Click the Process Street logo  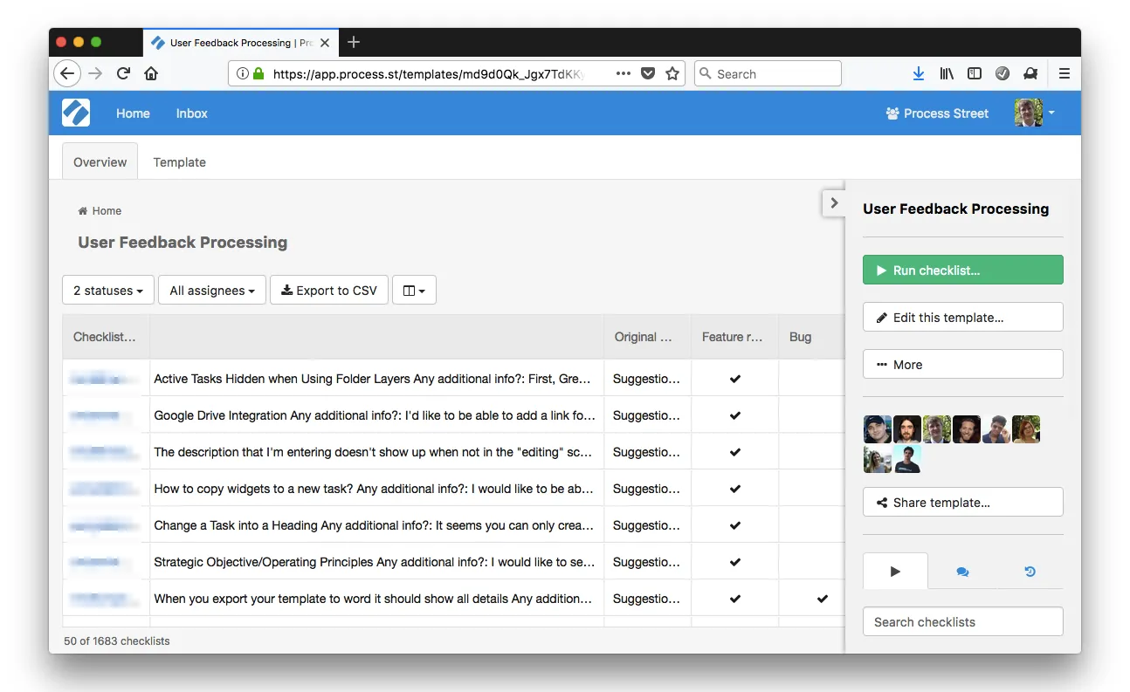pos(76,113)
